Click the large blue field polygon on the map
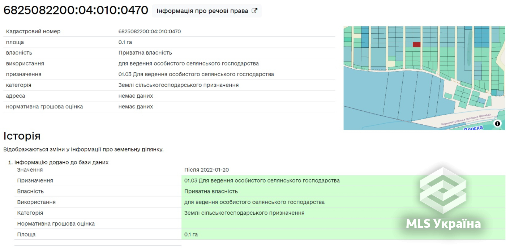 [x=365, y=90]
